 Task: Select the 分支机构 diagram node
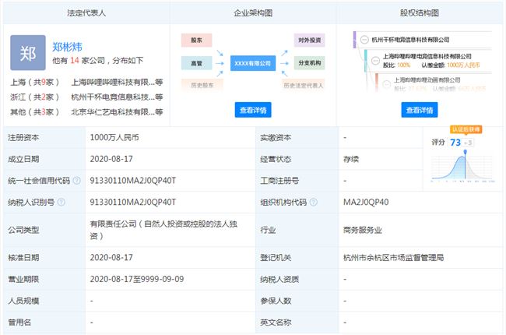tap(310, 62)
